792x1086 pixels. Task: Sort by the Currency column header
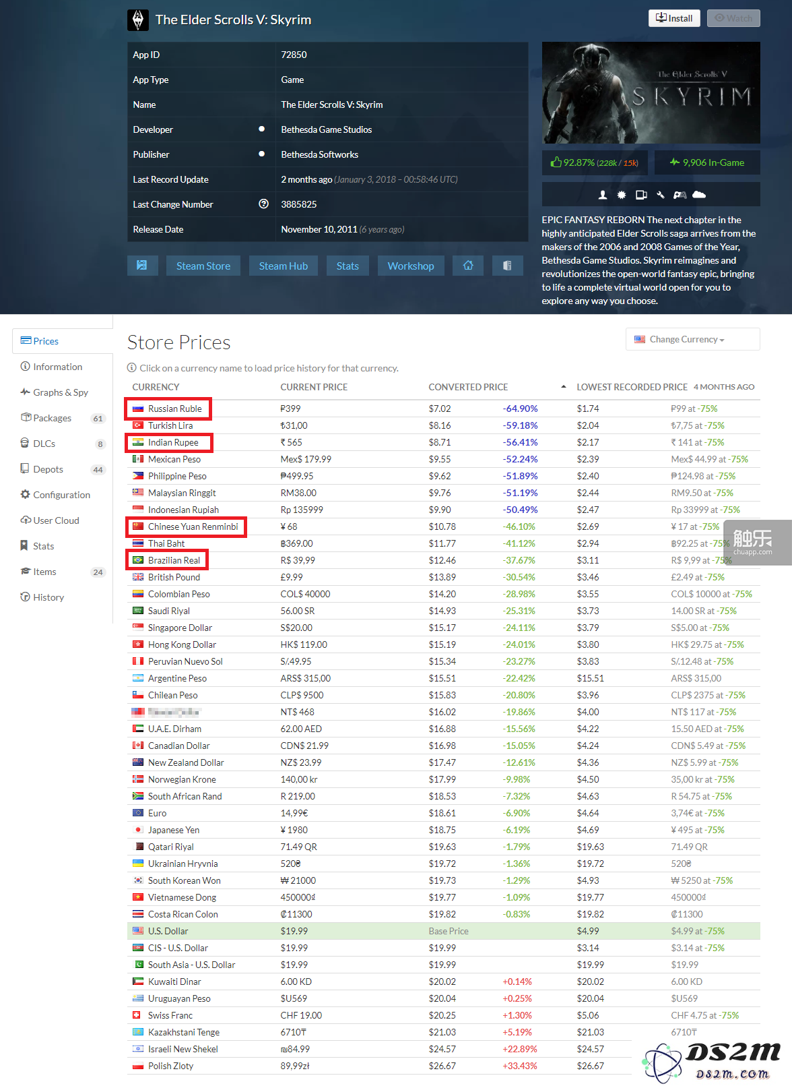156,387
